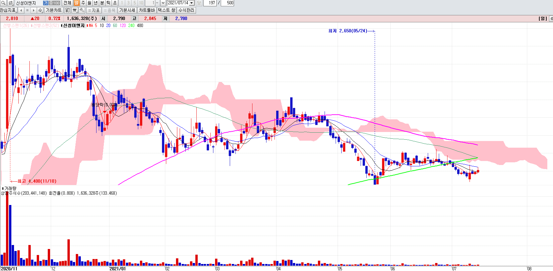Click the ₩ currency icon

74,10
